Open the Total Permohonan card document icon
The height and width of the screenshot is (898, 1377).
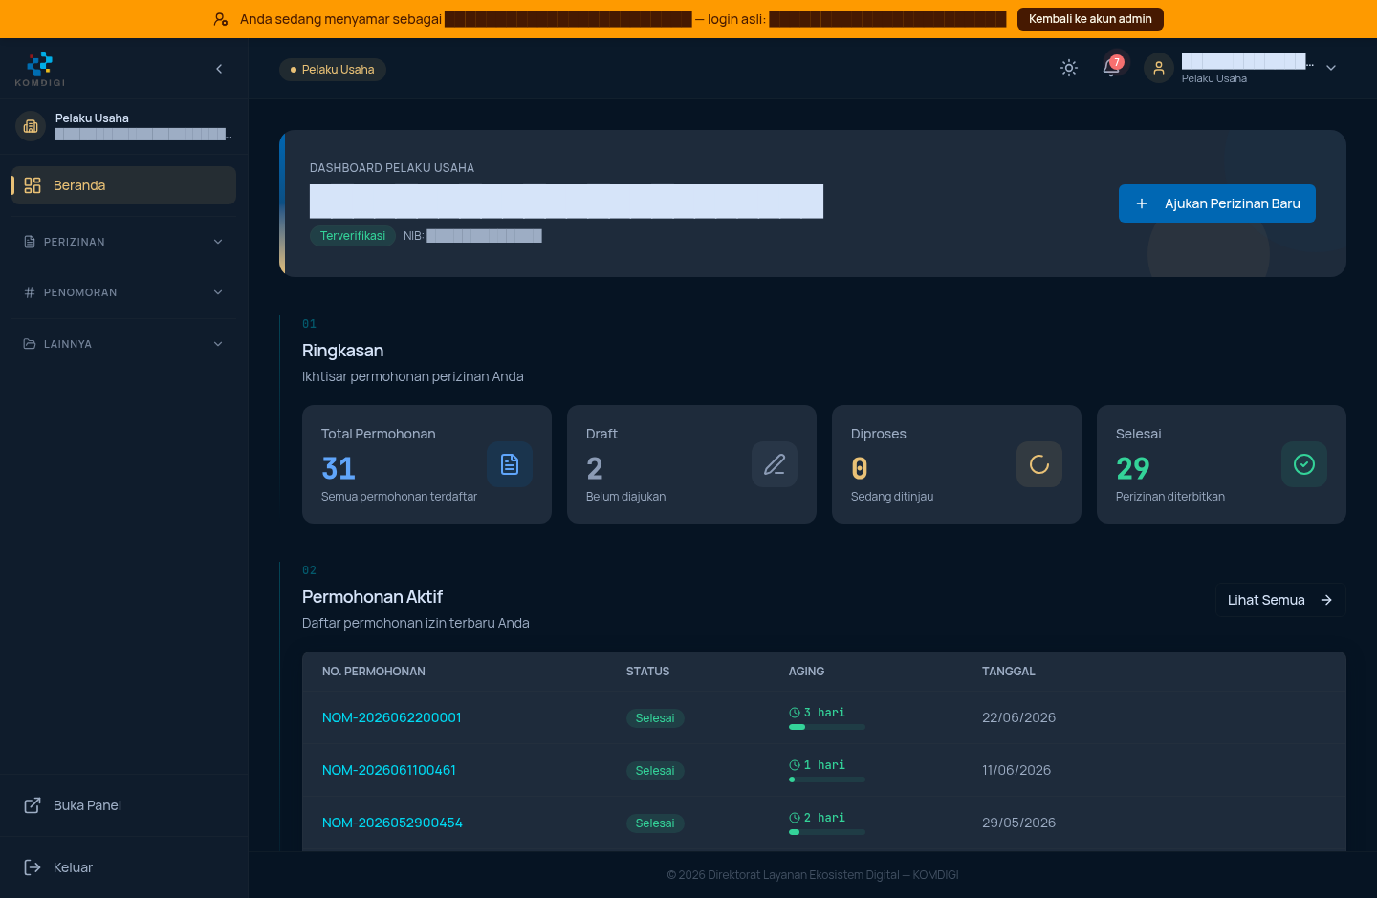(510, 464)
